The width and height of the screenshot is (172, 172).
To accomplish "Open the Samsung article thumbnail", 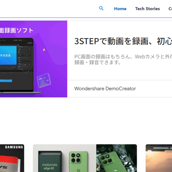I will pos(12,158).
